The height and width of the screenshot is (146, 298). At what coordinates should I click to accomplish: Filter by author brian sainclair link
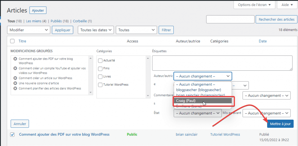(x=187, y=134)
